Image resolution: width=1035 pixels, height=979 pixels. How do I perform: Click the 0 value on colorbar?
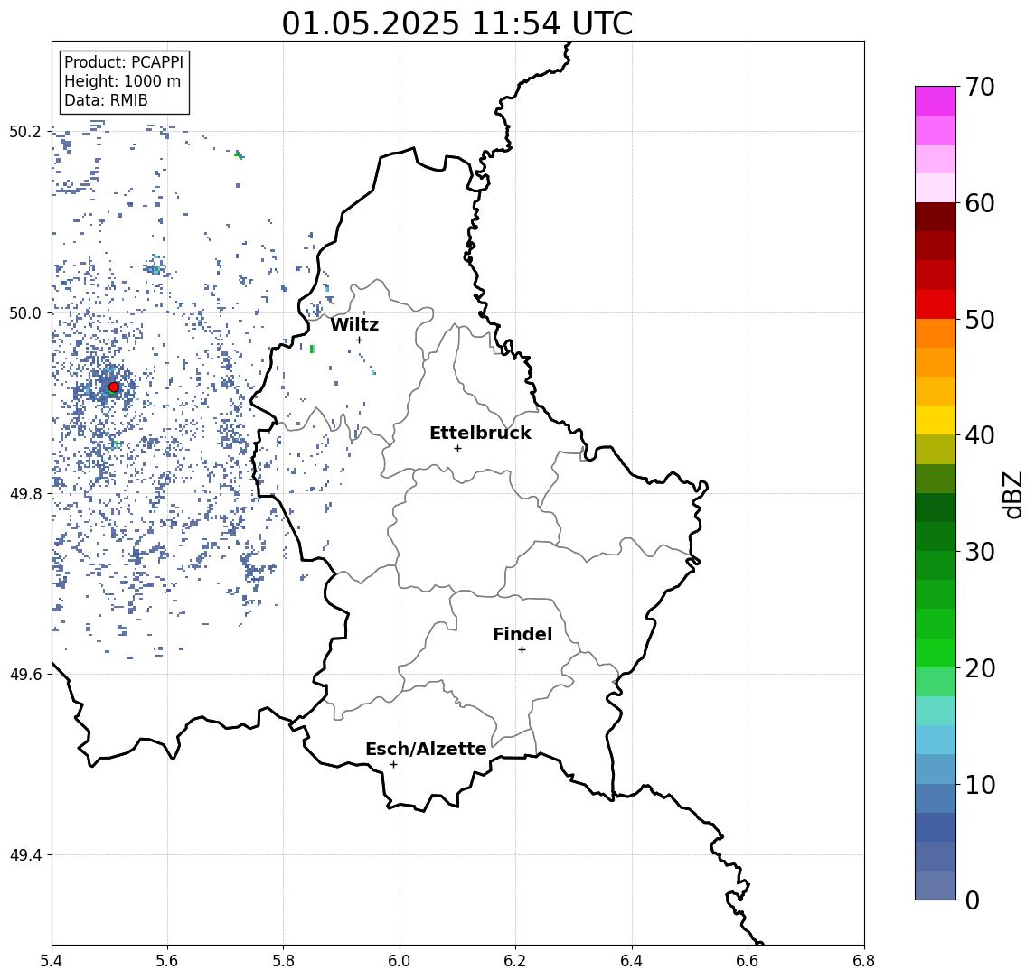click(972, 900)
